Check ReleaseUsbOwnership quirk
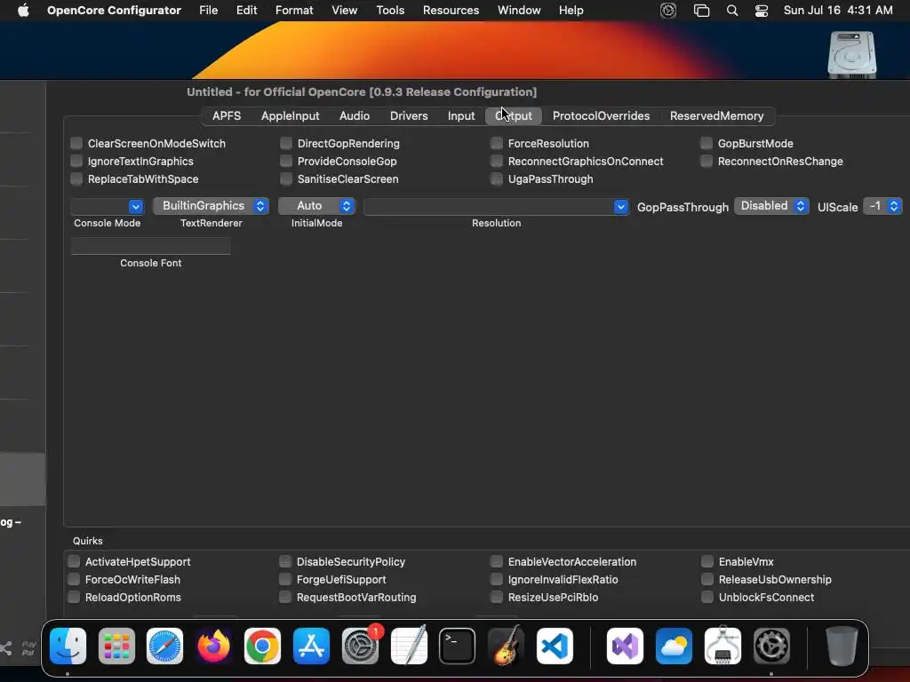This screenshot has width=910, height=682. coord(706,579)
